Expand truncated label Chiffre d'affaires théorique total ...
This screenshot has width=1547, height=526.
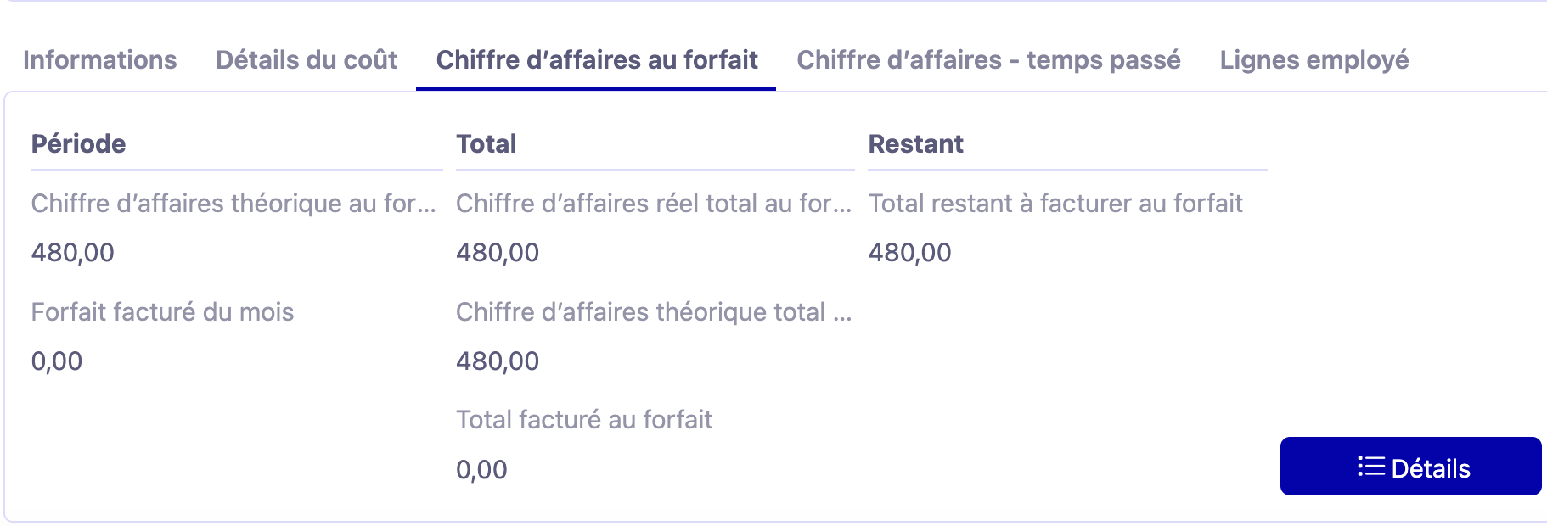click(x=654, y=312)
